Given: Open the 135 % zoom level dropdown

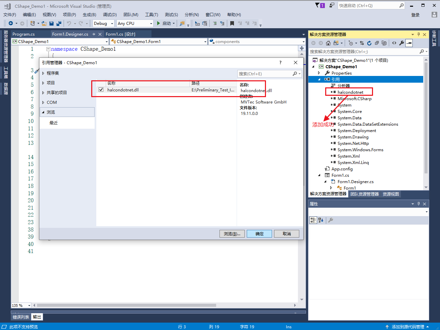Looking at the screenshot, I should pos(29,305).
